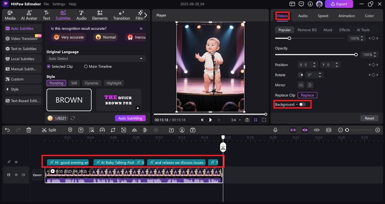Flip clip horizontally under Mirror
Screen dimensions: 385x204
tap(301, 85)
